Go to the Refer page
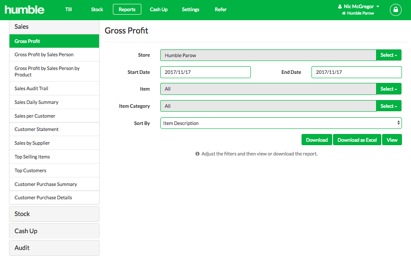The height and width of the screenshot is (262, 411). [221, 9]
